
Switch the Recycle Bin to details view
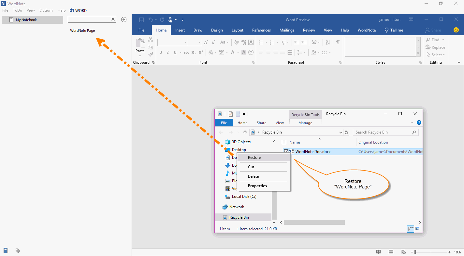(411, 229)
